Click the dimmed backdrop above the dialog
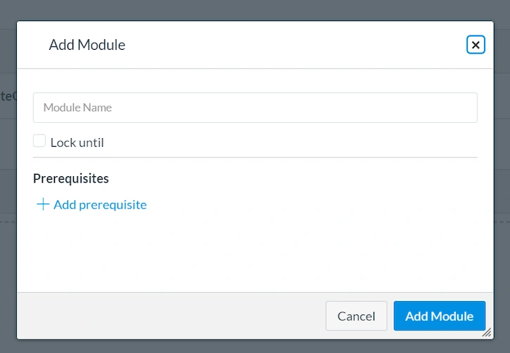This screenshot has width=510, height=353. (255, 10)
